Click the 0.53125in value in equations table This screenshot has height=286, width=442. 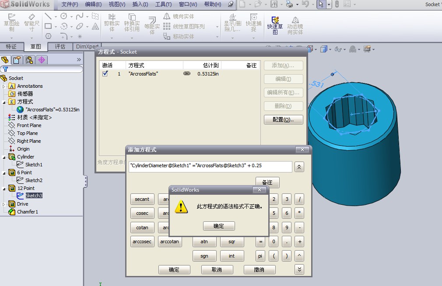coord(208,74)
